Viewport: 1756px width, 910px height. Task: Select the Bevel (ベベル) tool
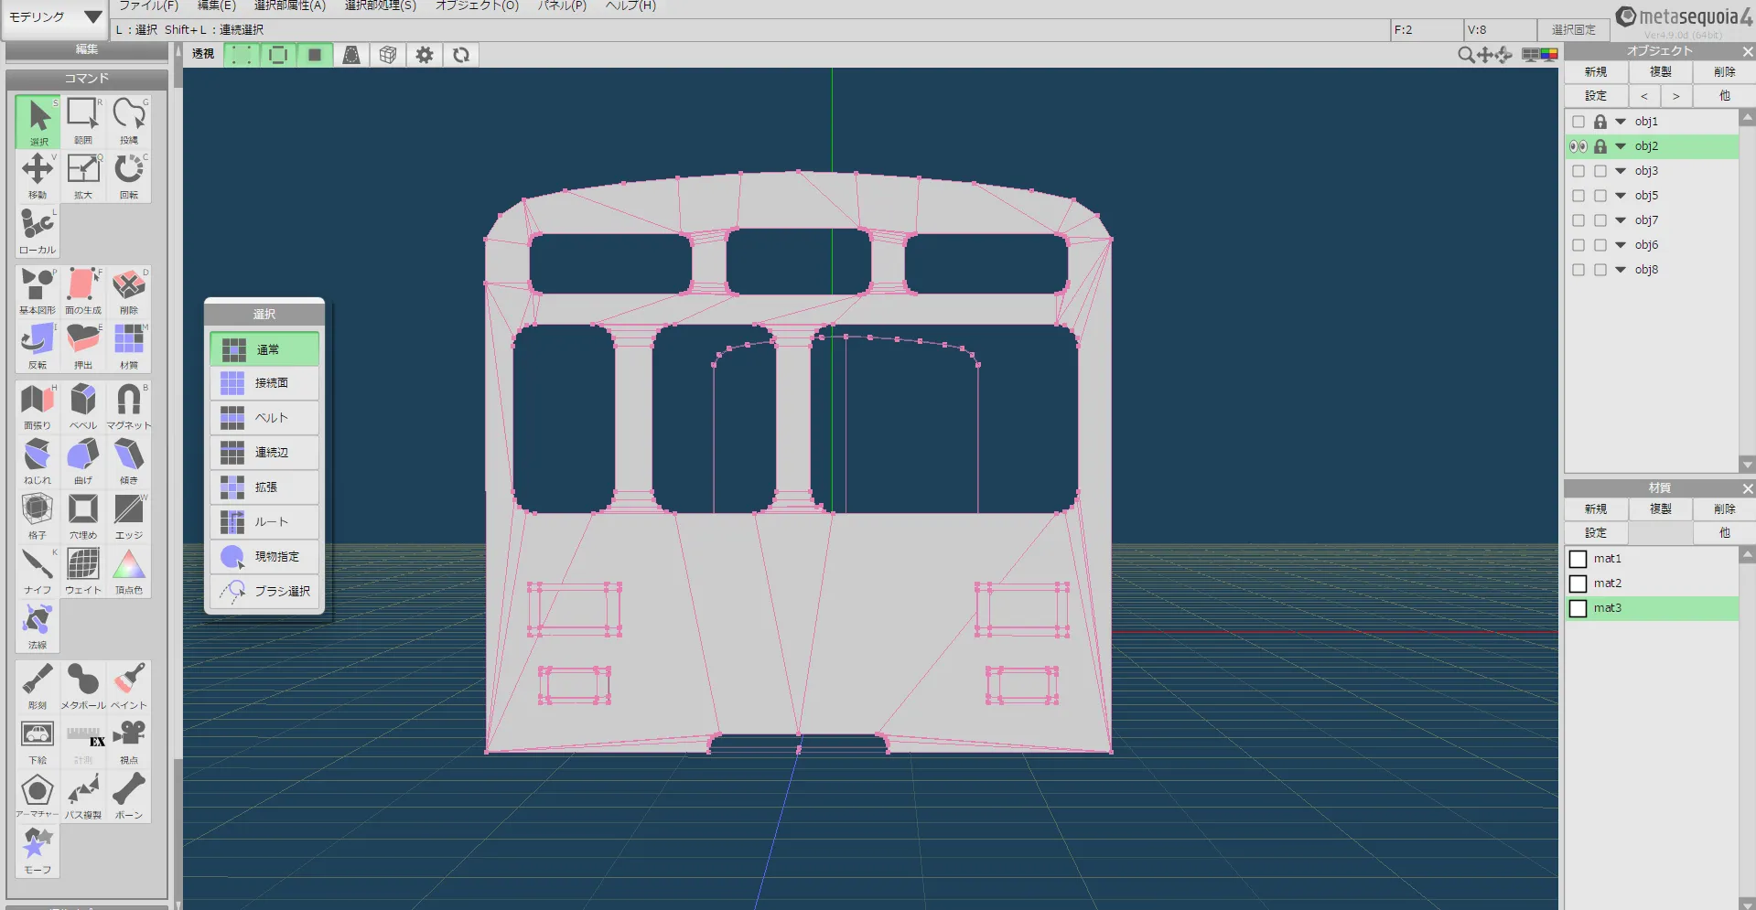tap(83, 404)
